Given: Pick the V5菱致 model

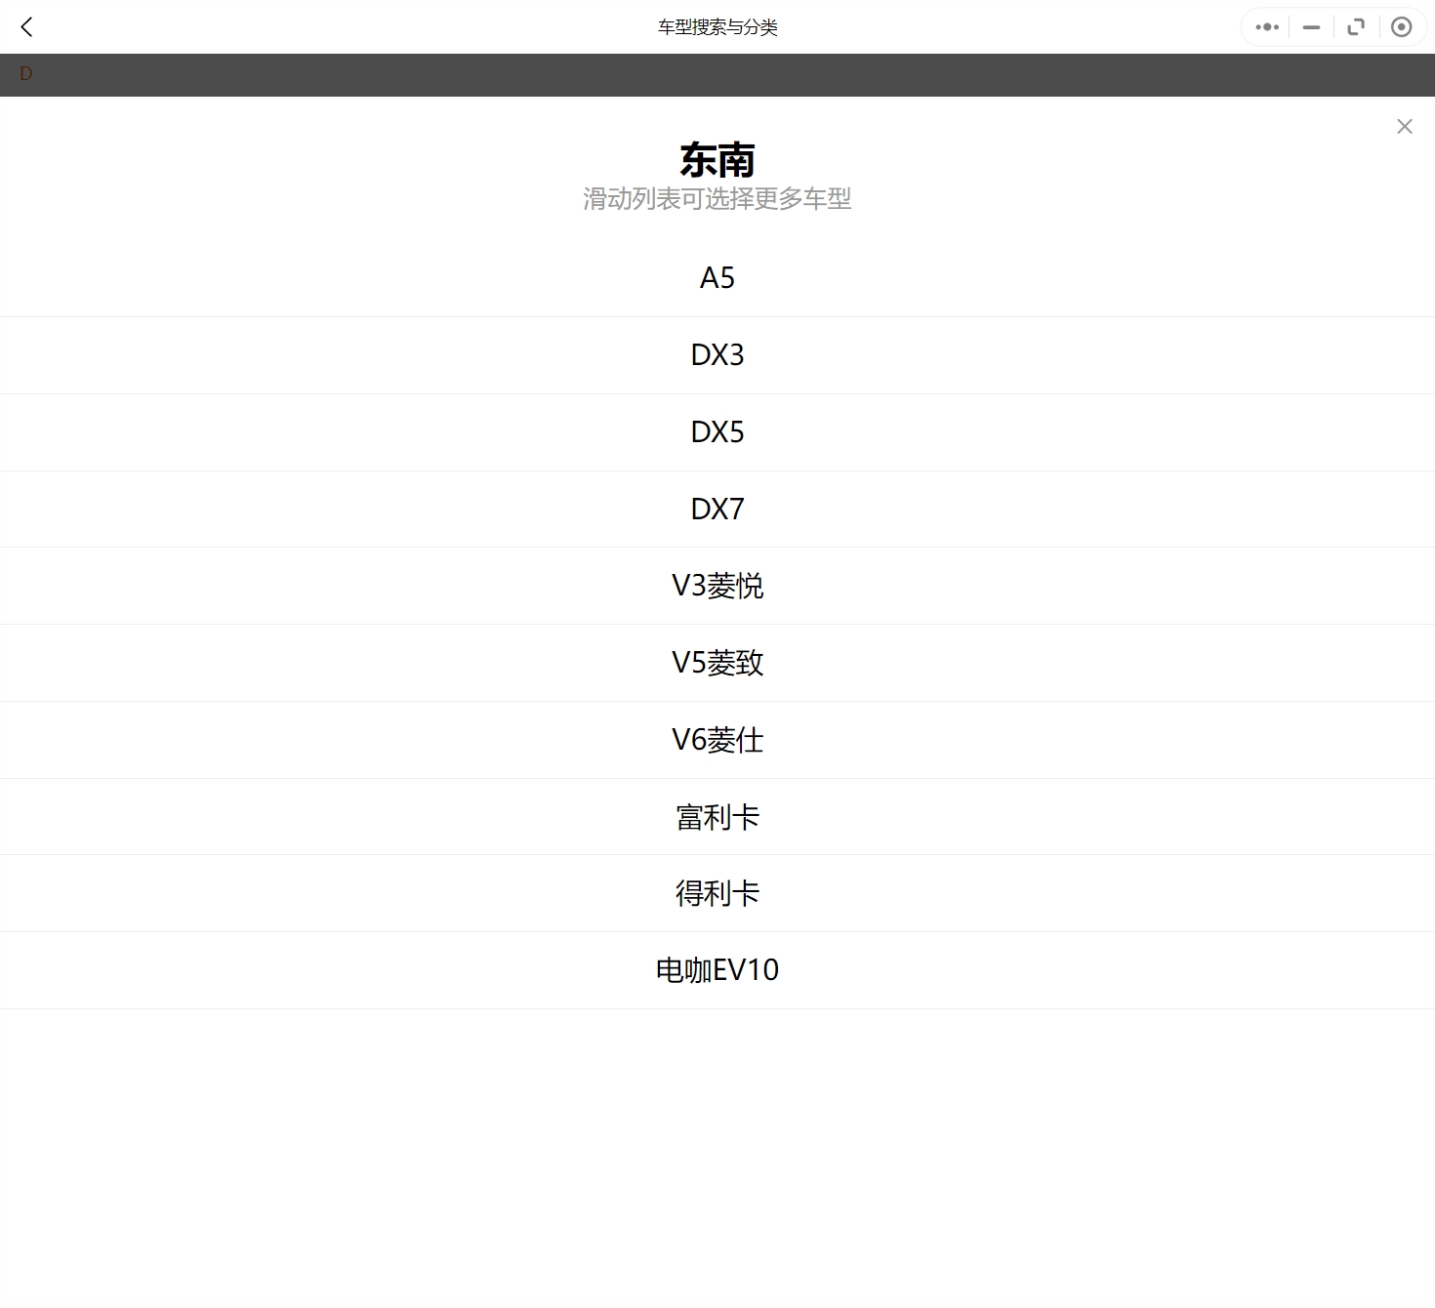Looking at the screenshot, I should point(717,663).
